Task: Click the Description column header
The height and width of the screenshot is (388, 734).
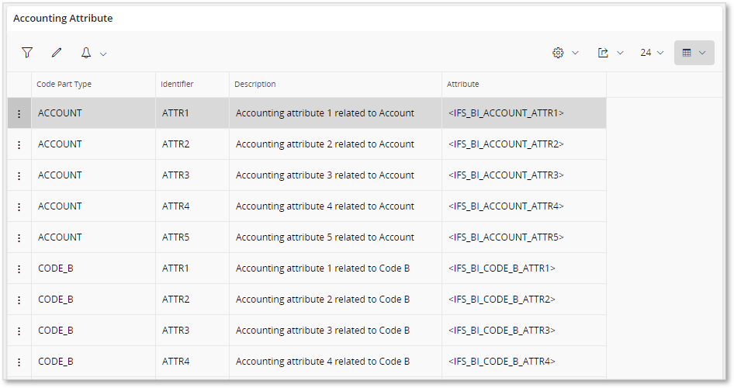Action: 255,85
